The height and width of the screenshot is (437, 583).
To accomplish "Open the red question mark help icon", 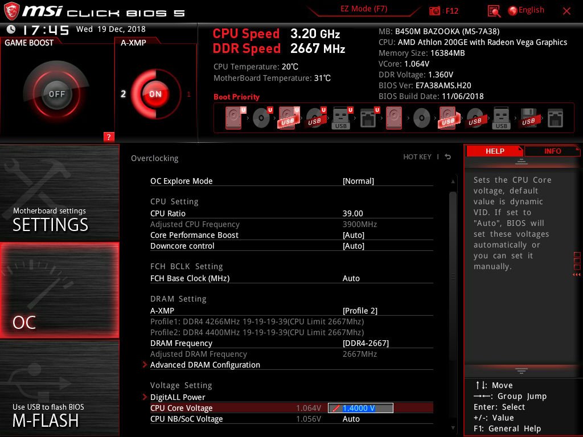I will [109, 137].
